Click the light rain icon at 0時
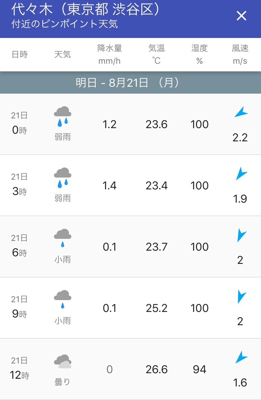The width and height of the screenshot is (261, 400). point(63,116)
